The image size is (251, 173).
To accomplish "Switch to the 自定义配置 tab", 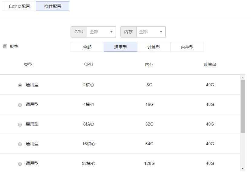I will click(19, 6).
